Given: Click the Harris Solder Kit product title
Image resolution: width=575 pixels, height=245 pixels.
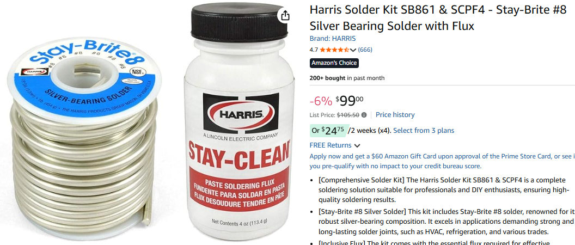Looking at the screenshot, I should [x=438, y=18].
